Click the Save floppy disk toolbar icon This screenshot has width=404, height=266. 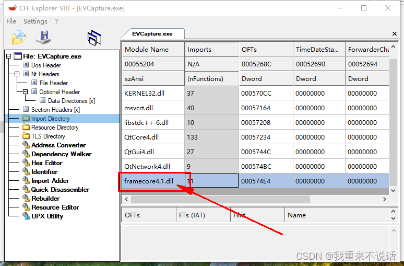point(43,38)
